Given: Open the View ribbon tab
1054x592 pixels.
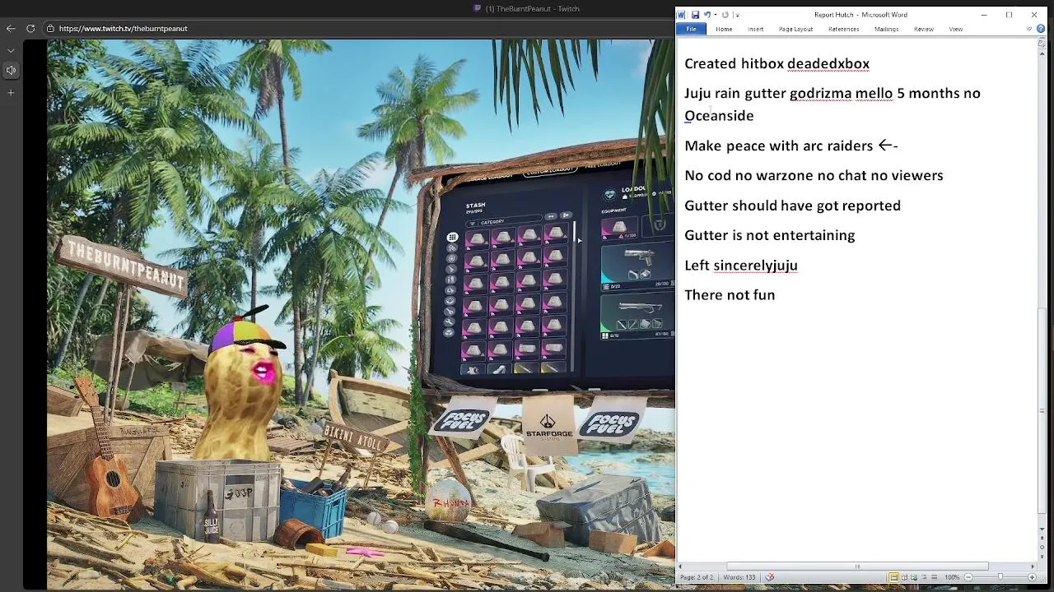Looking at the screenshot, I should [x=955, y=29].
